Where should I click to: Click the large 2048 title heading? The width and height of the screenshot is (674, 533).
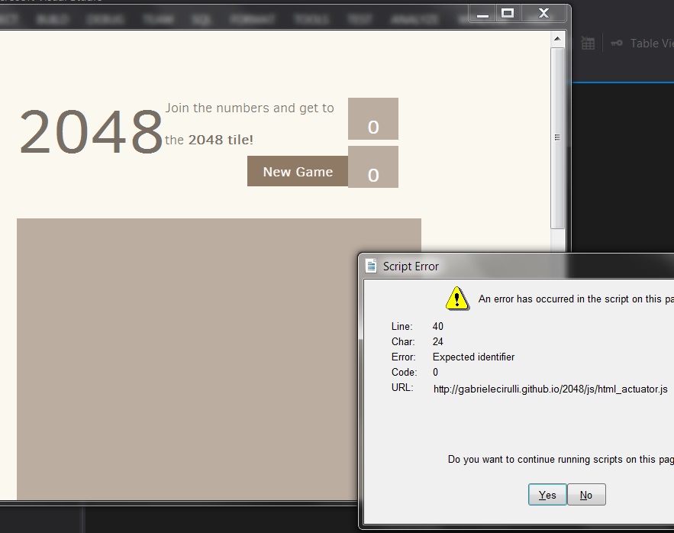click(91, 131)
